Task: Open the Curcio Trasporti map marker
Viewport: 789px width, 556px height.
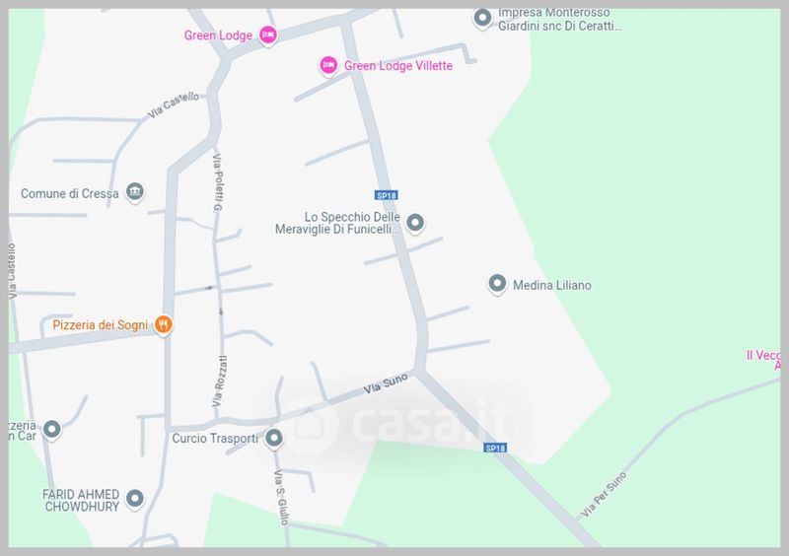Action: point(274,438)
